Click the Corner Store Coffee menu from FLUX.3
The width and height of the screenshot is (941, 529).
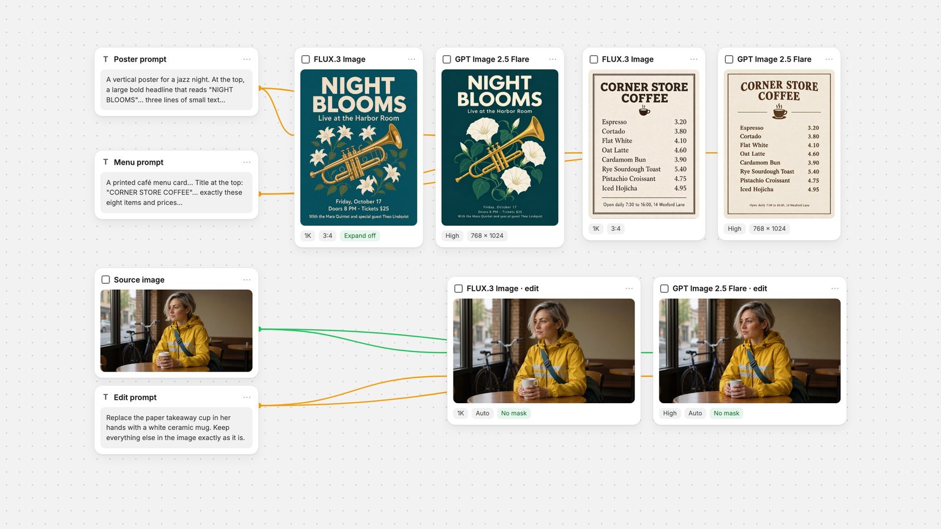(644, 144)
